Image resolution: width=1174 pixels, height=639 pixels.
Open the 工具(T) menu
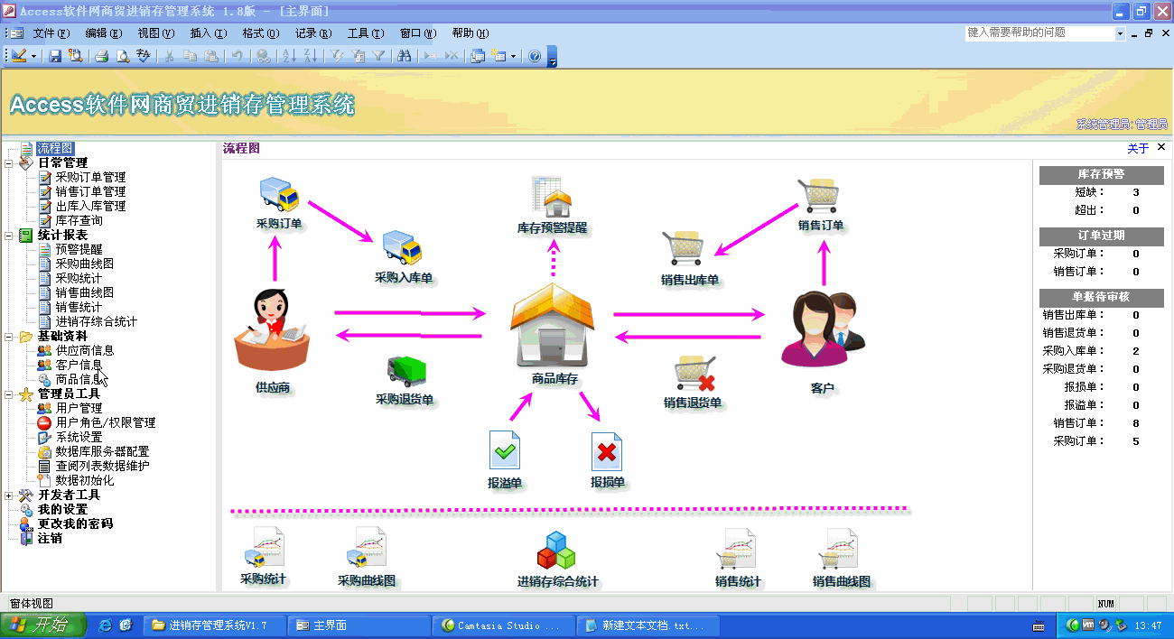[x=366, y=33]
